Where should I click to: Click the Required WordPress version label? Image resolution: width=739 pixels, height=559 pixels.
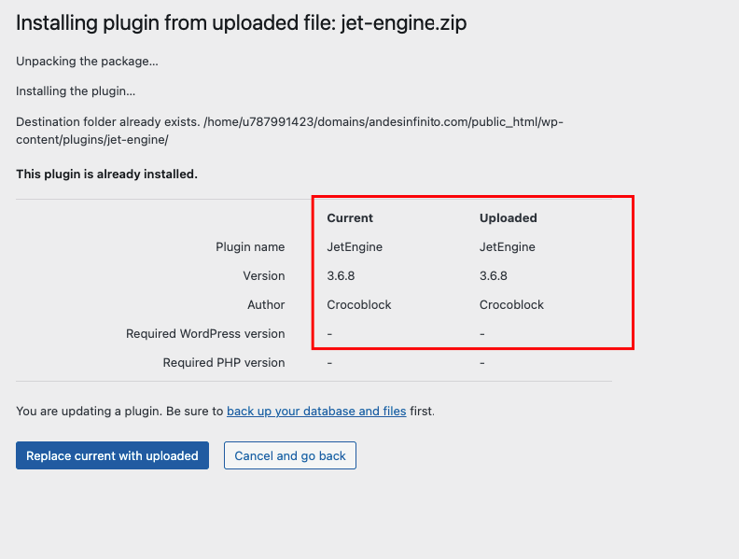205,334
